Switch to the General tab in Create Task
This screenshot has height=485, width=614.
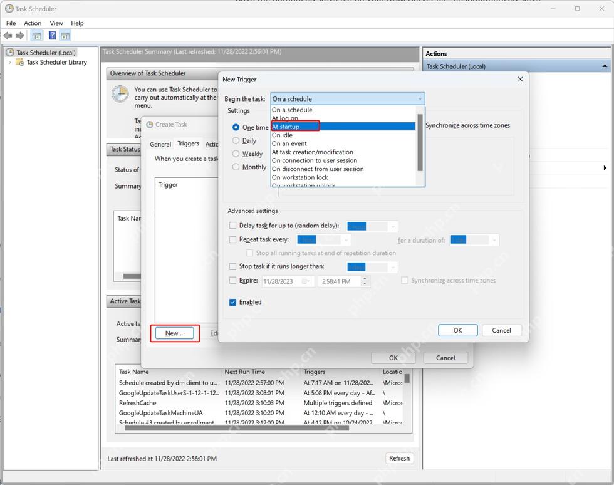[160, 144]
